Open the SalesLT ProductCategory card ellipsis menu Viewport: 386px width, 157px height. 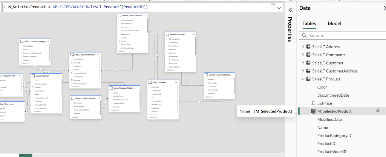point(48,41)
